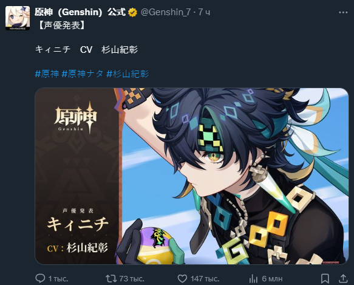
Task: Click the 6 млн views count
Action: click(x=272, y=279)
